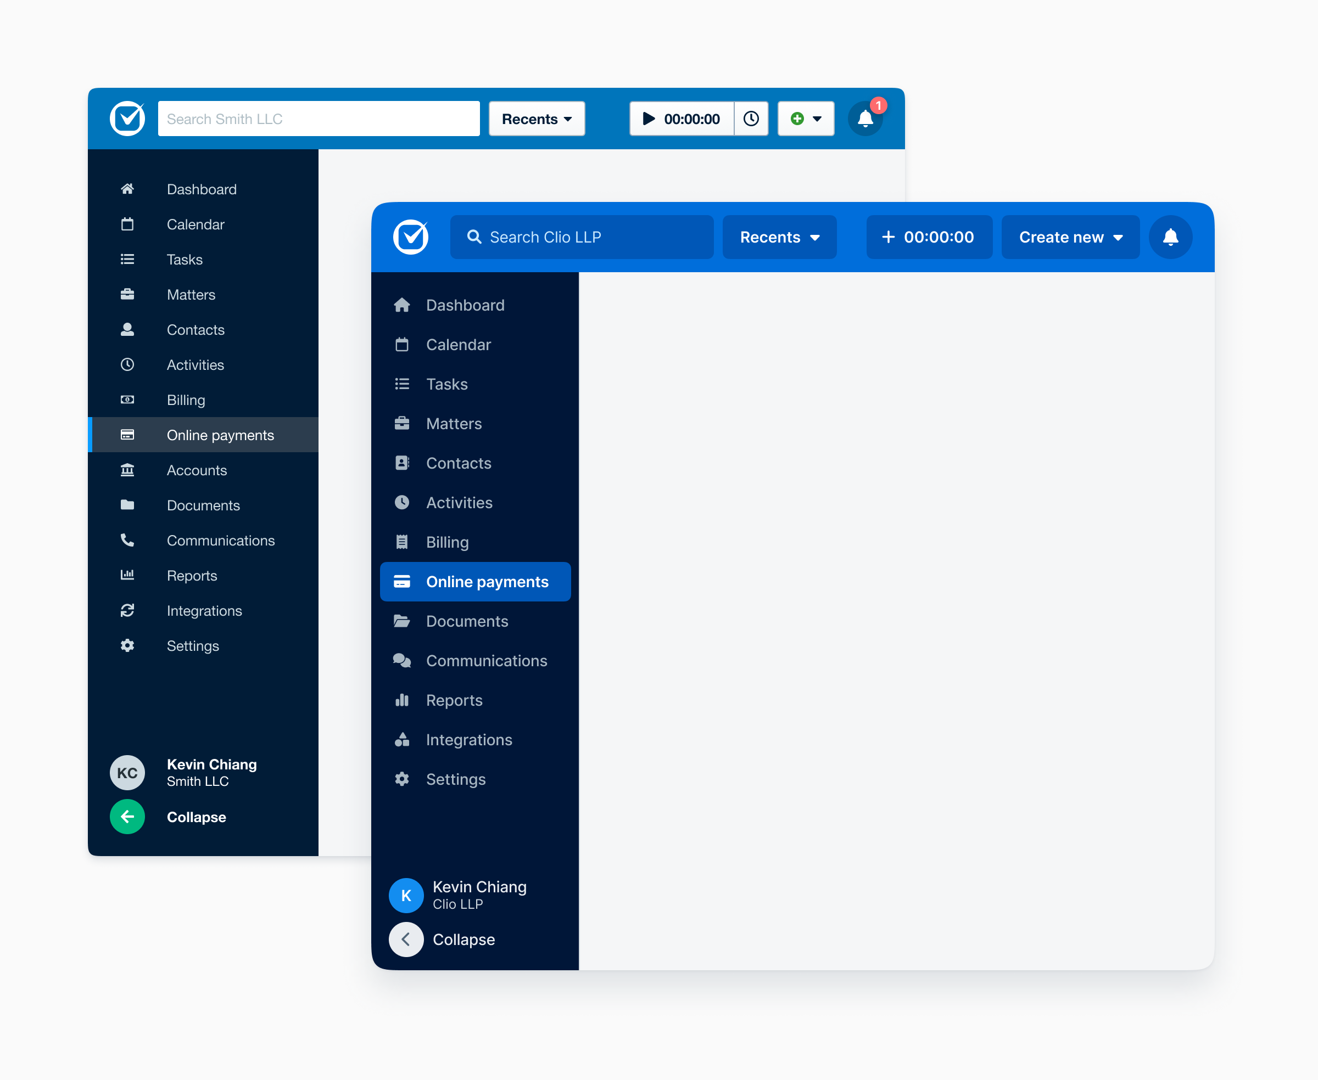Viewport: 1318px width, 1080px height.
Task: Collapse the Clio LLP sidebar using the chevron
Action: coord(406,940)
